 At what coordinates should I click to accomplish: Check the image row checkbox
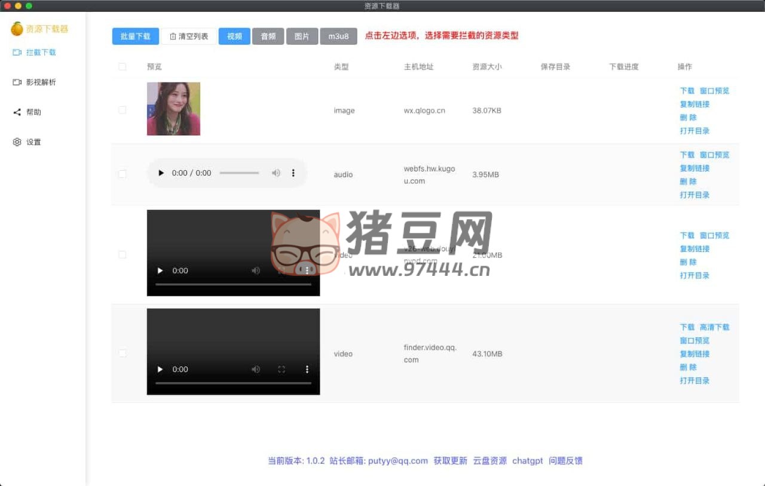[123, 110]
